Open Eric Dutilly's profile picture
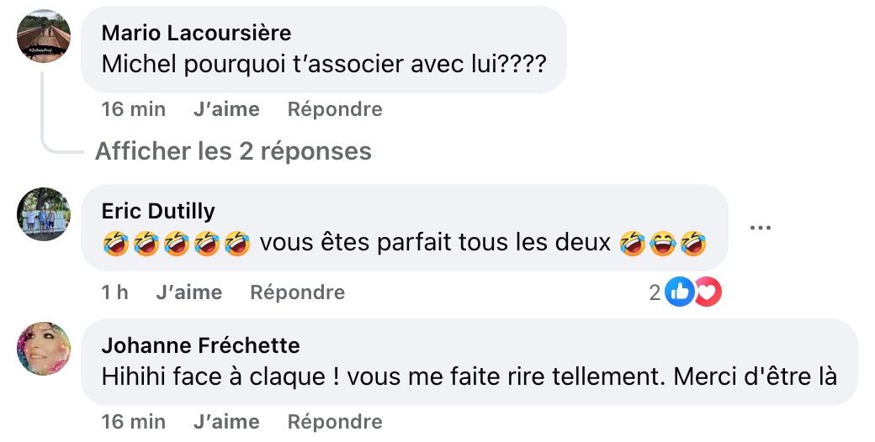Image resolution: width=875 pixels, height=442 pixels. tap(44, 214)
